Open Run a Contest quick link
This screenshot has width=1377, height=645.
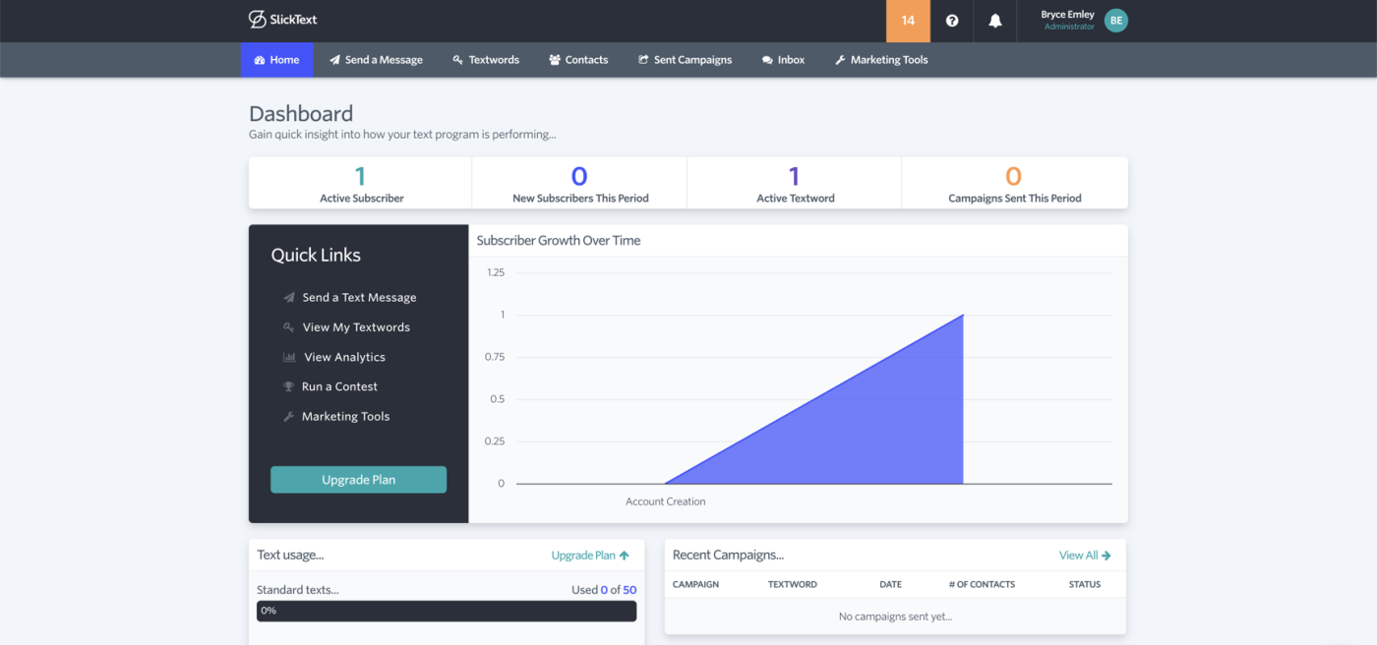tap(339, 386)
